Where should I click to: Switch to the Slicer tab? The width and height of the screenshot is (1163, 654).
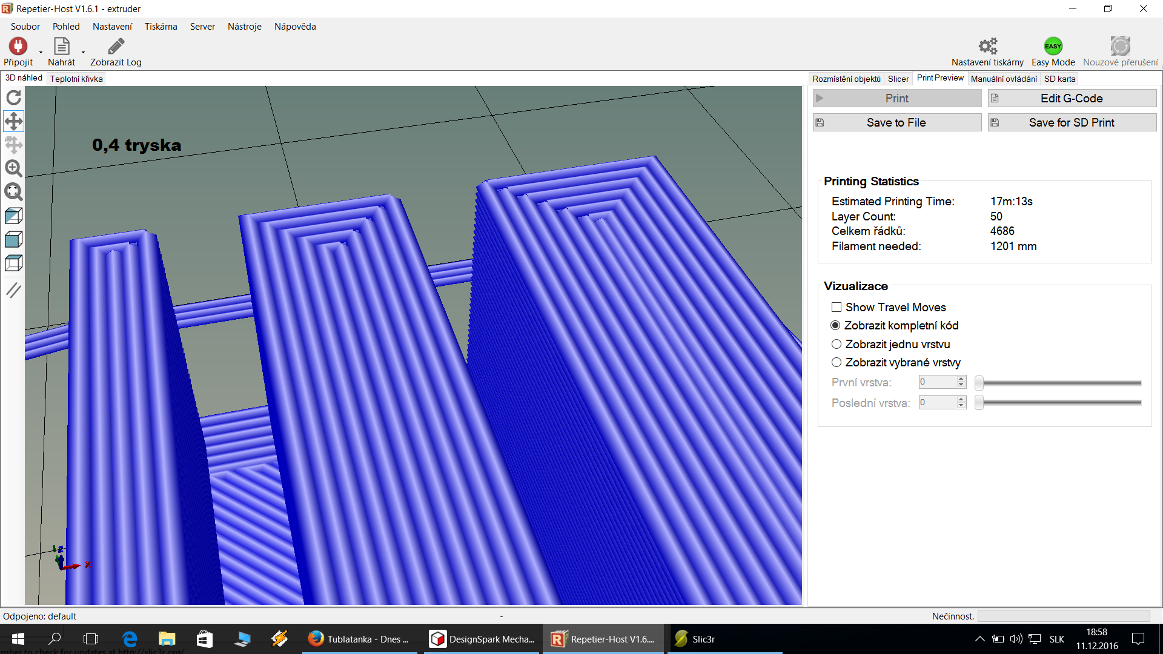pos(898,79)
